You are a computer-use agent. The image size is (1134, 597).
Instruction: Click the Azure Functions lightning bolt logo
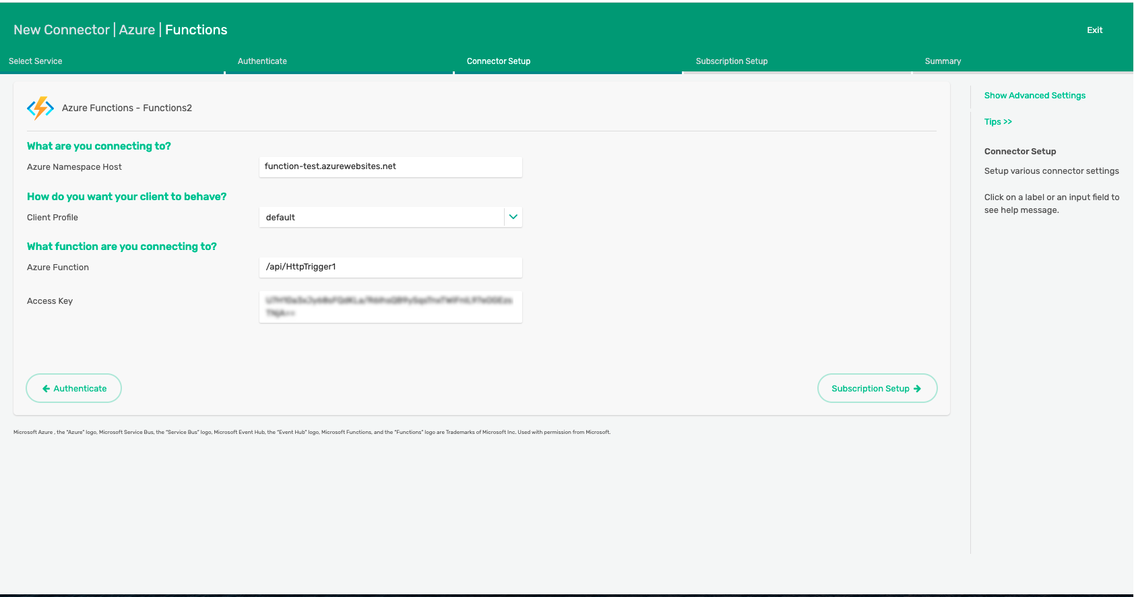click(x=40, y=108)
